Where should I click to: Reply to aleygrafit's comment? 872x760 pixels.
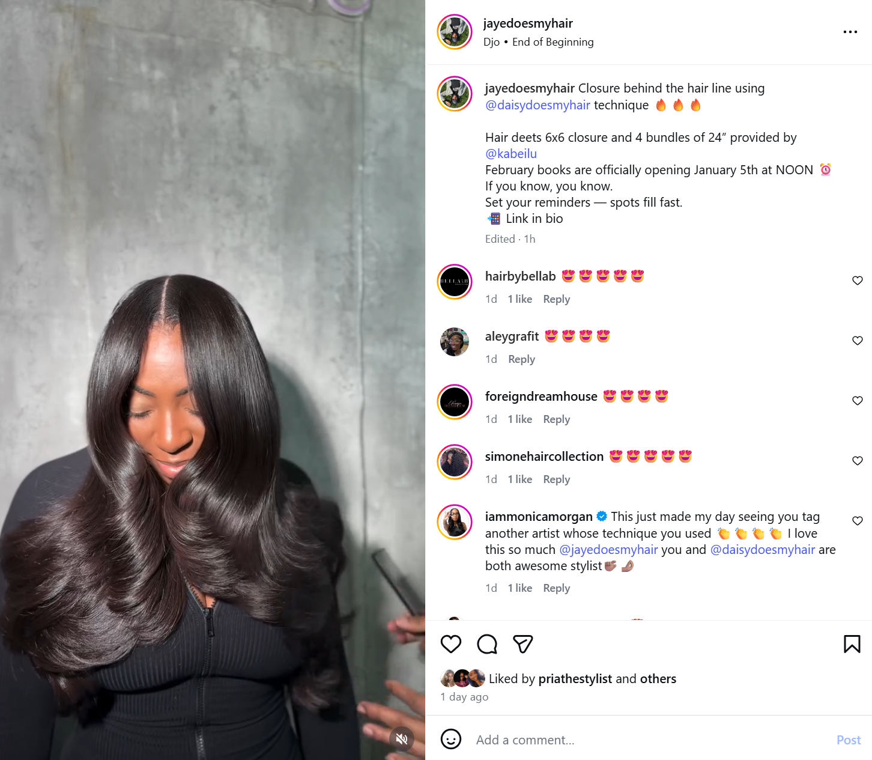pos(521,359)
